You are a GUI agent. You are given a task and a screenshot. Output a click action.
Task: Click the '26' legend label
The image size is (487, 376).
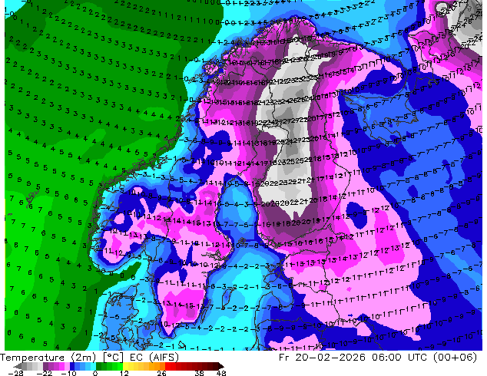[161, 373]
